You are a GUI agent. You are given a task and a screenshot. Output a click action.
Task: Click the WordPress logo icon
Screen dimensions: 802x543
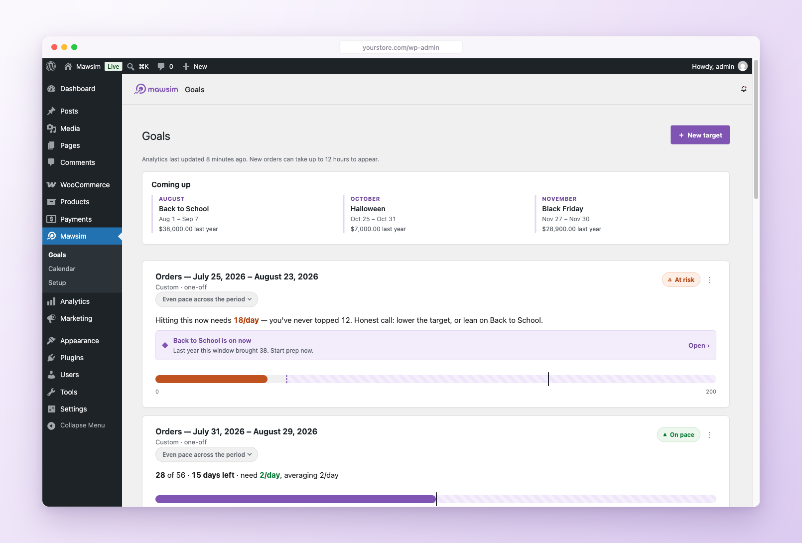pyautogui.click(x=51, y=66)
